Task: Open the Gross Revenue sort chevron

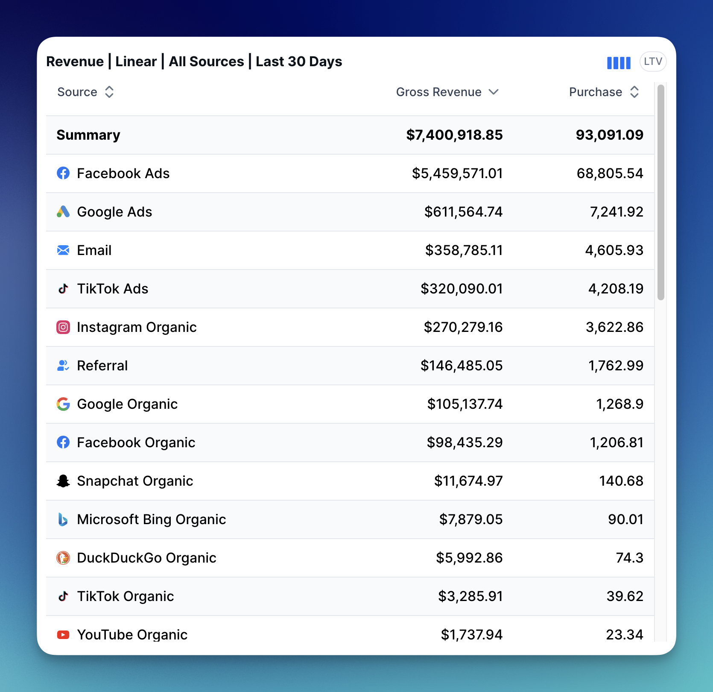Action: pos(494,92)
